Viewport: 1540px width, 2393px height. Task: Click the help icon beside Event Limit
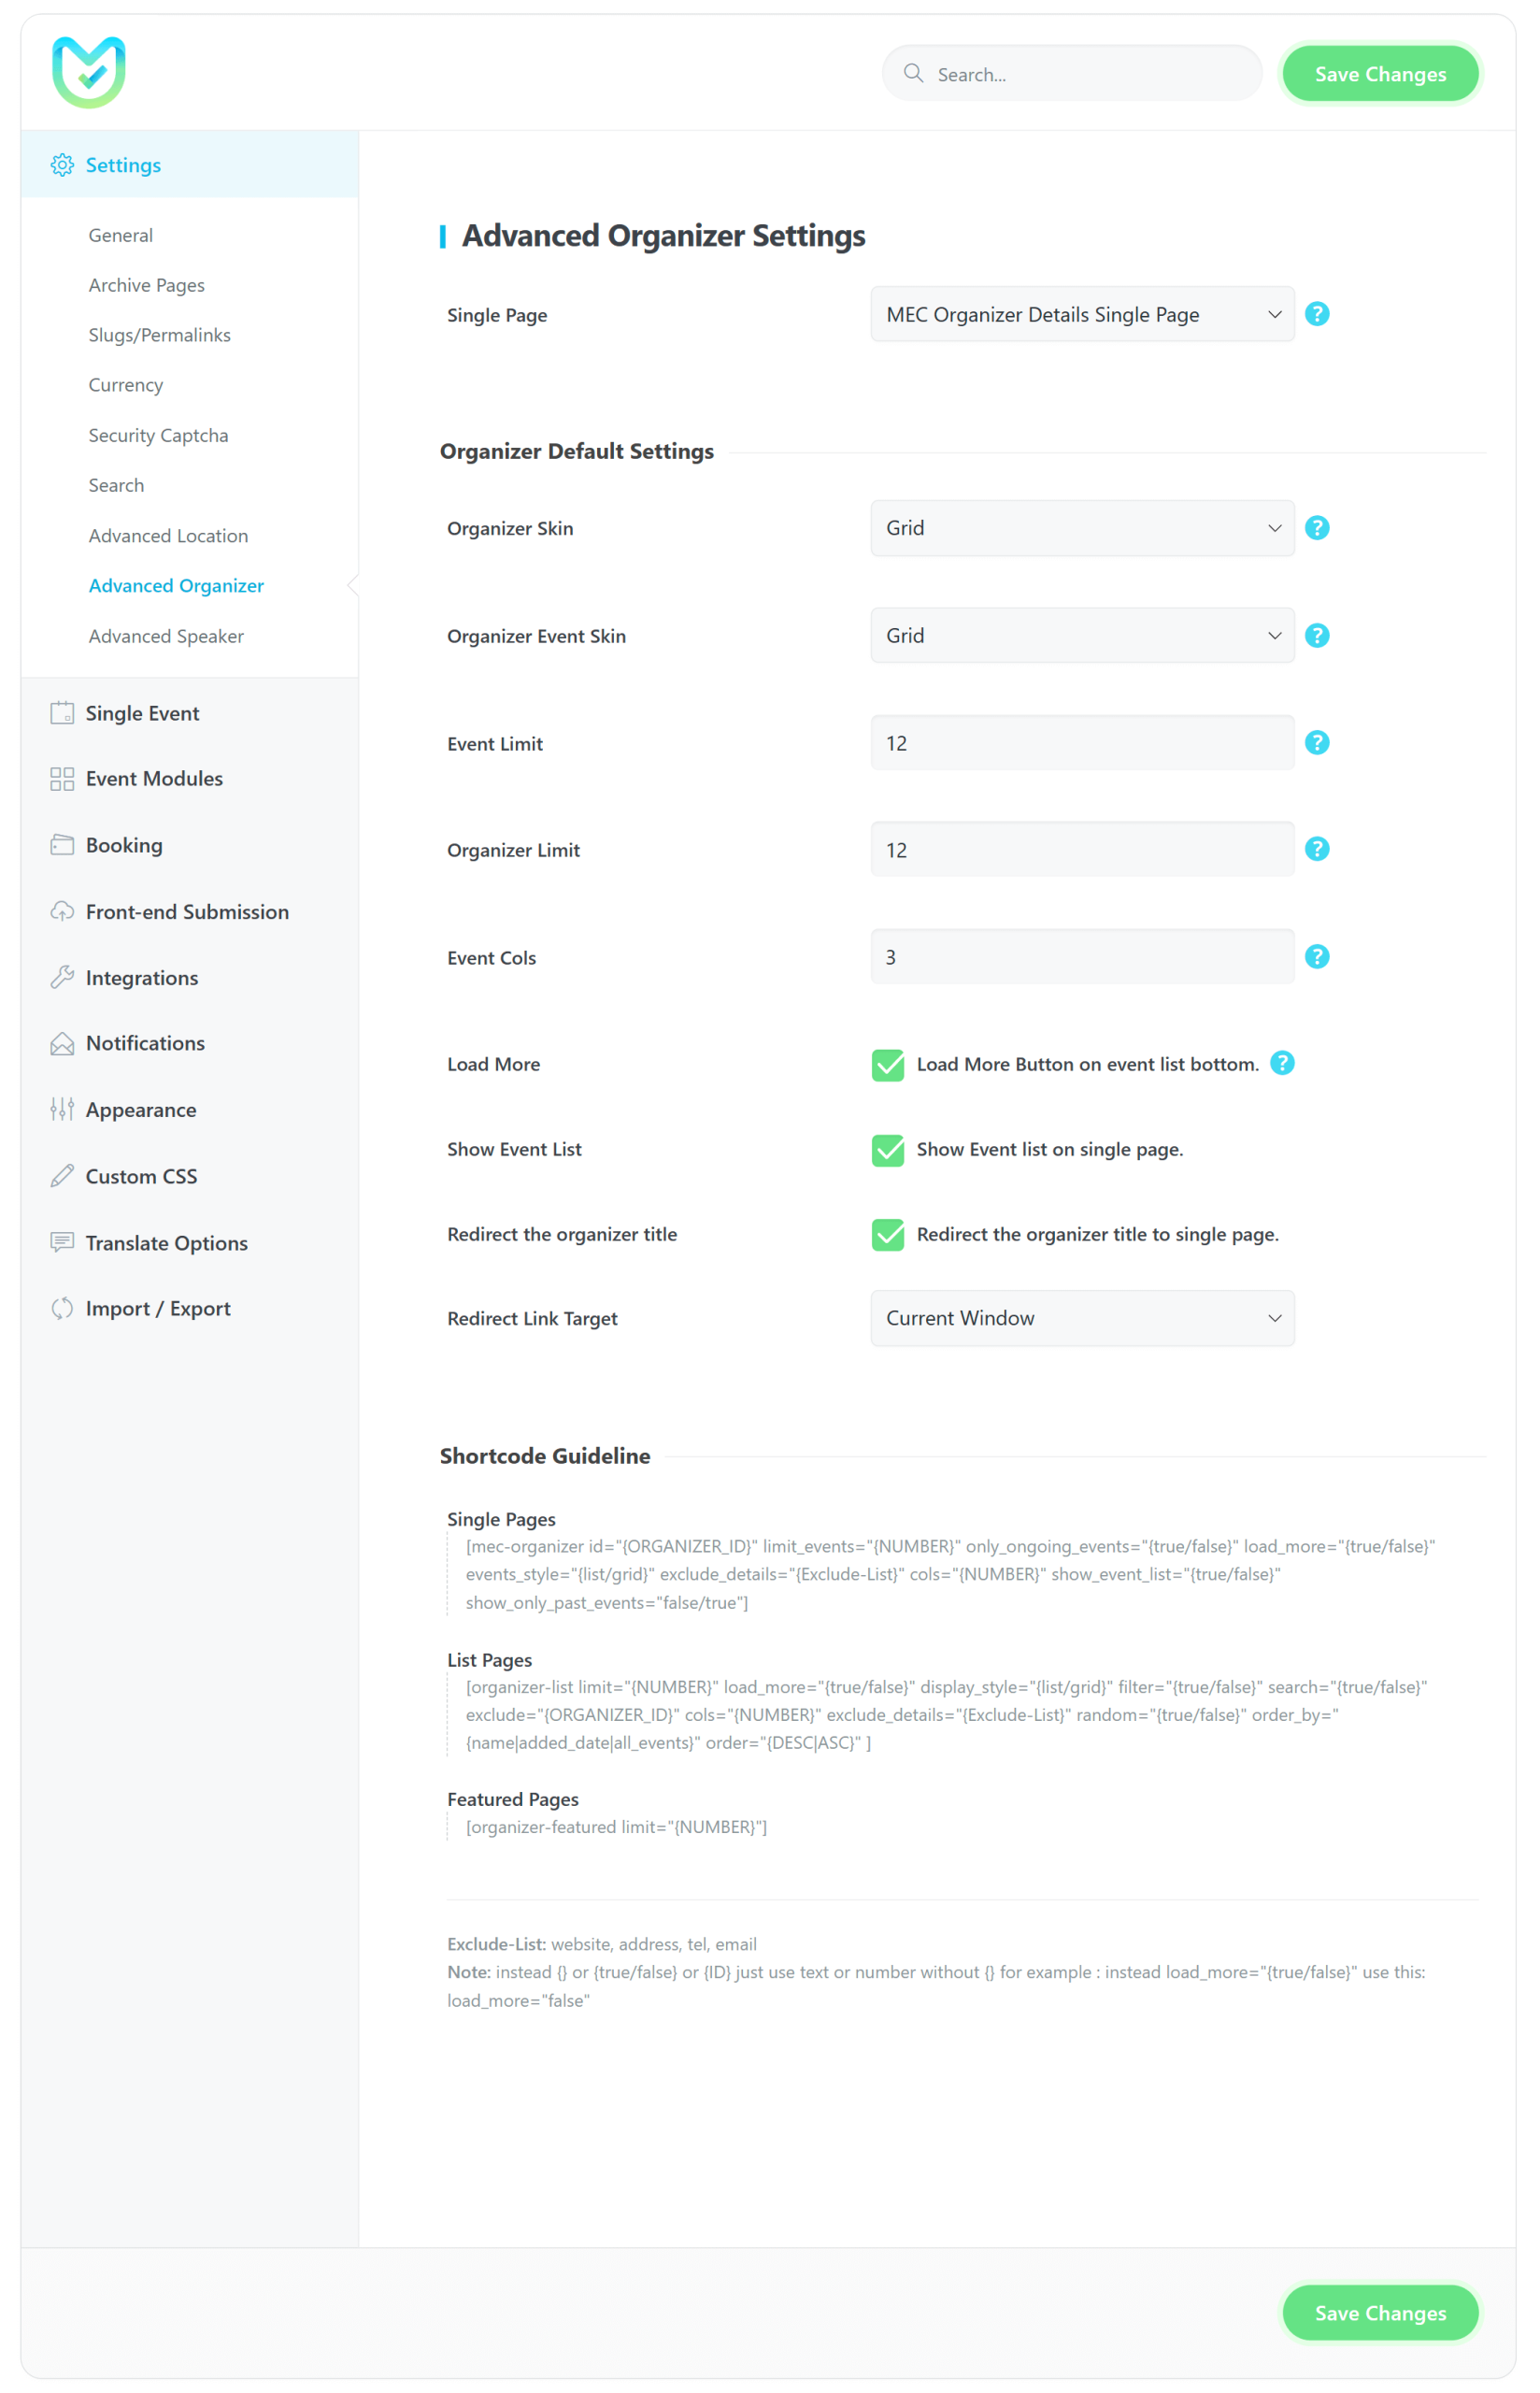(1317, 743)
